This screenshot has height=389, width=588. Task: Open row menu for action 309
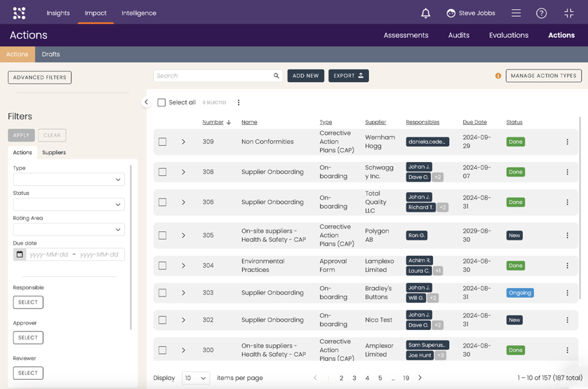(x=567, y=142)
